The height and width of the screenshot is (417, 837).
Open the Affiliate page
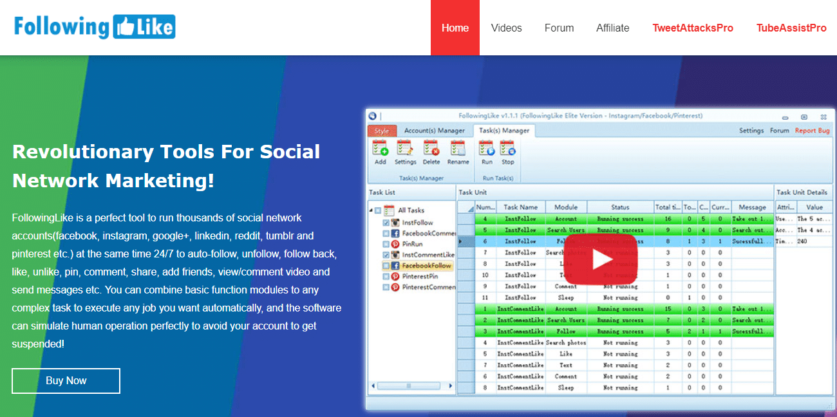point(613,28)
